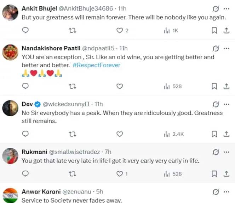This screenshot has height=203, width=235.
Task: Open more options for Ankit Bhujel's tweet
Action: [x=227, y=9]
